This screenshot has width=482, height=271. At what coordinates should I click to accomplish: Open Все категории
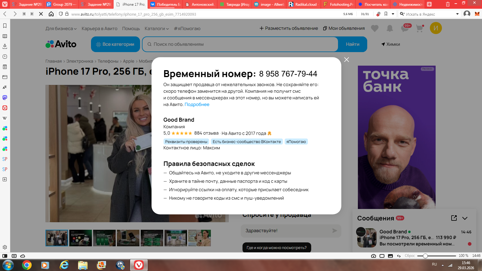tap(115, 44)
